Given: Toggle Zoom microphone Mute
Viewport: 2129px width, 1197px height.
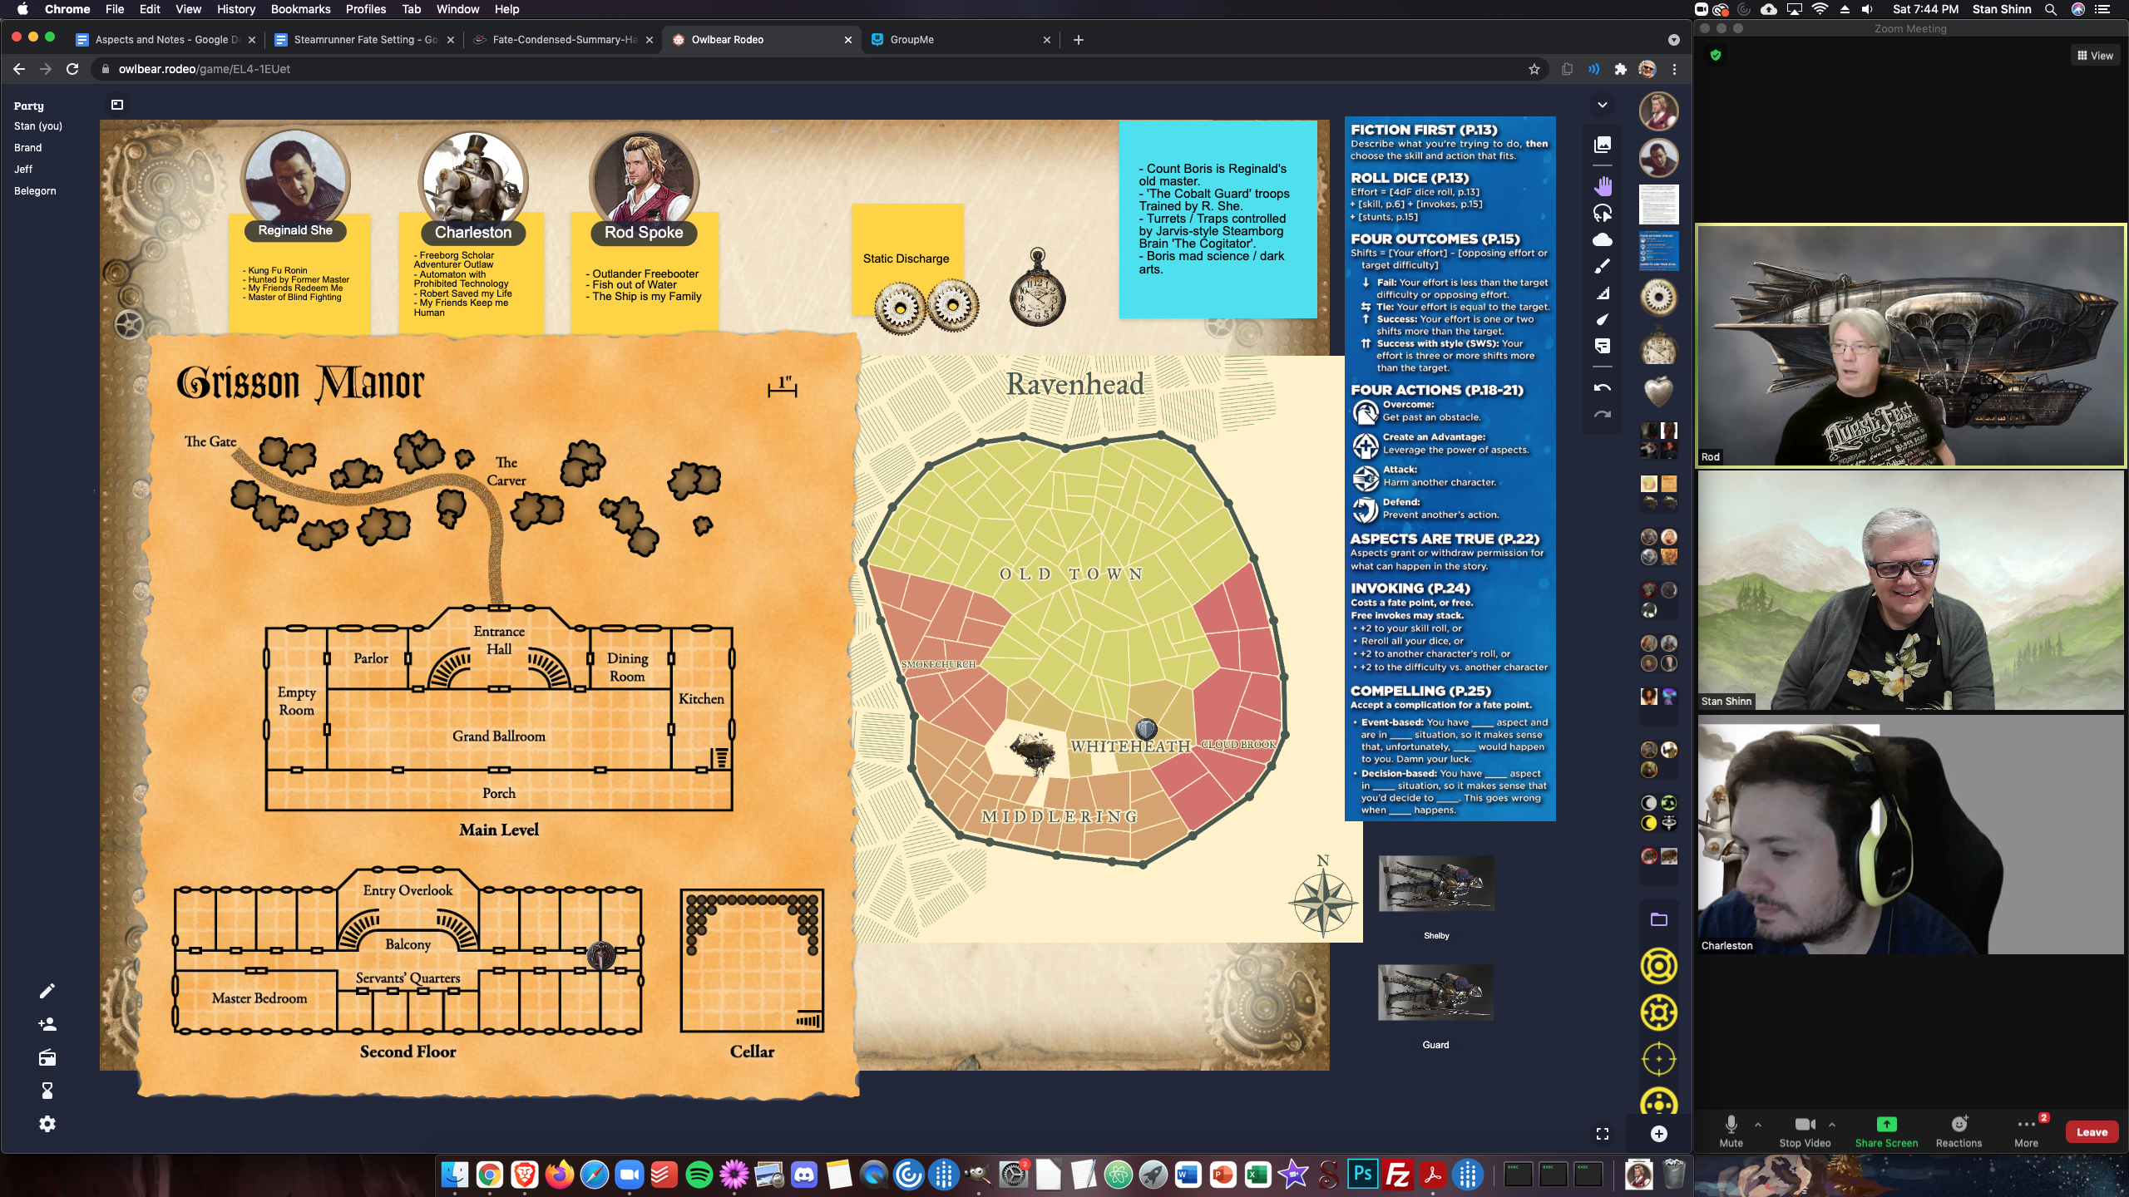Looking at the screenshot, I should (x=1731, y=1130).
